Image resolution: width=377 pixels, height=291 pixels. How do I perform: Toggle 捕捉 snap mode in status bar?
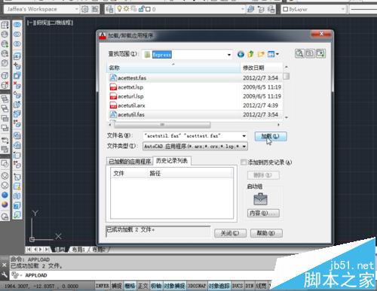pyautogui.click(x=117, y=286)
